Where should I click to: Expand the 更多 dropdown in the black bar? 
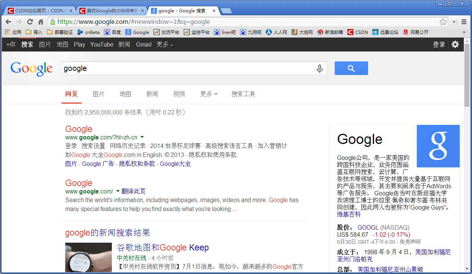[x=164, y=45]
